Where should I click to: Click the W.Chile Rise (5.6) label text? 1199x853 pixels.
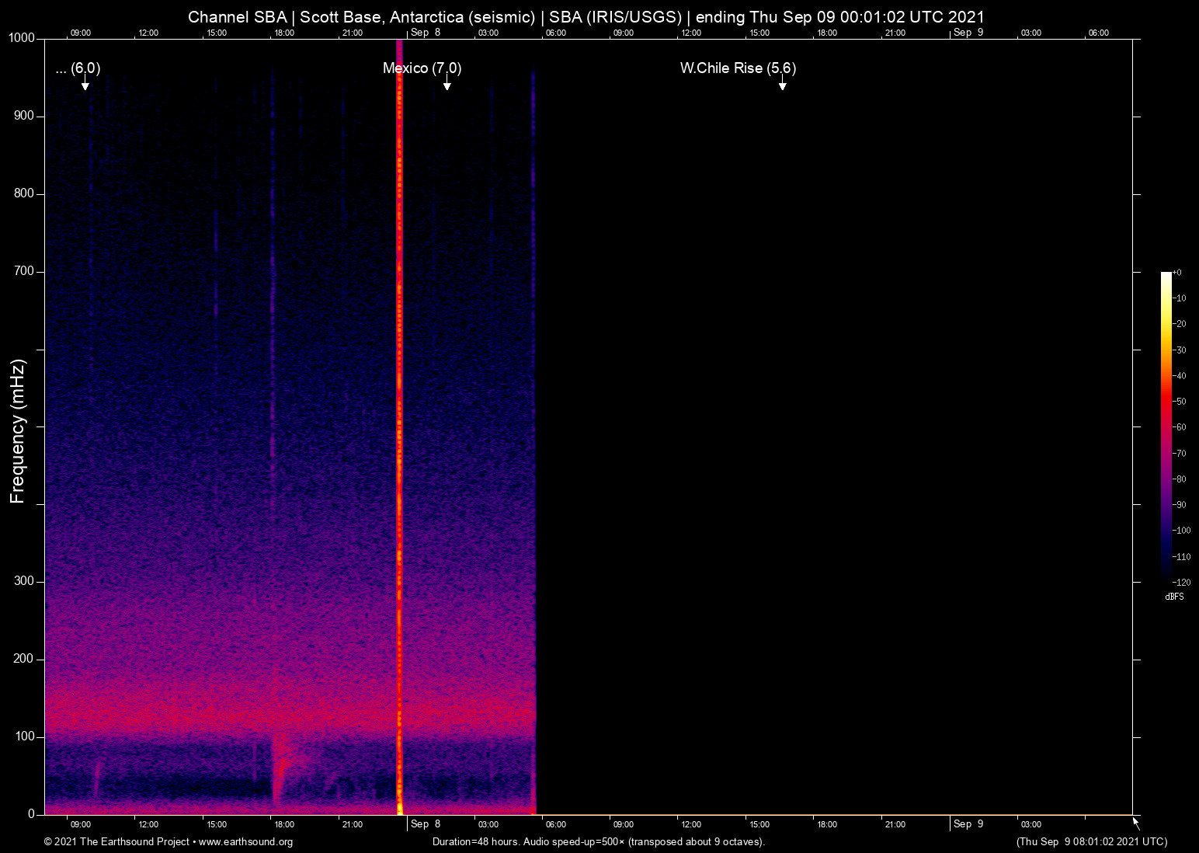(737, 68)
